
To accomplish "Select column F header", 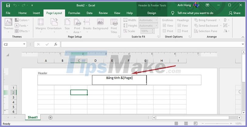I will coord(129,61).
